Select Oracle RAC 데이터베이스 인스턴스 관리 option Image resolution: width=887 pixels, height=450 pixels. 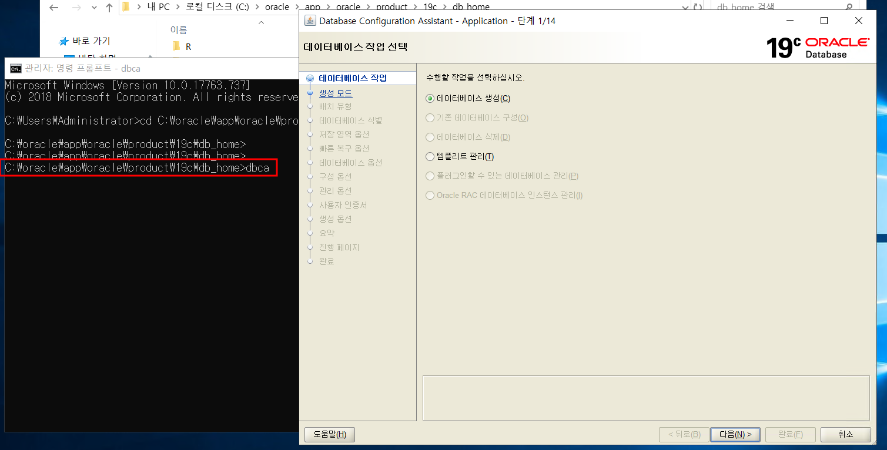430,196
